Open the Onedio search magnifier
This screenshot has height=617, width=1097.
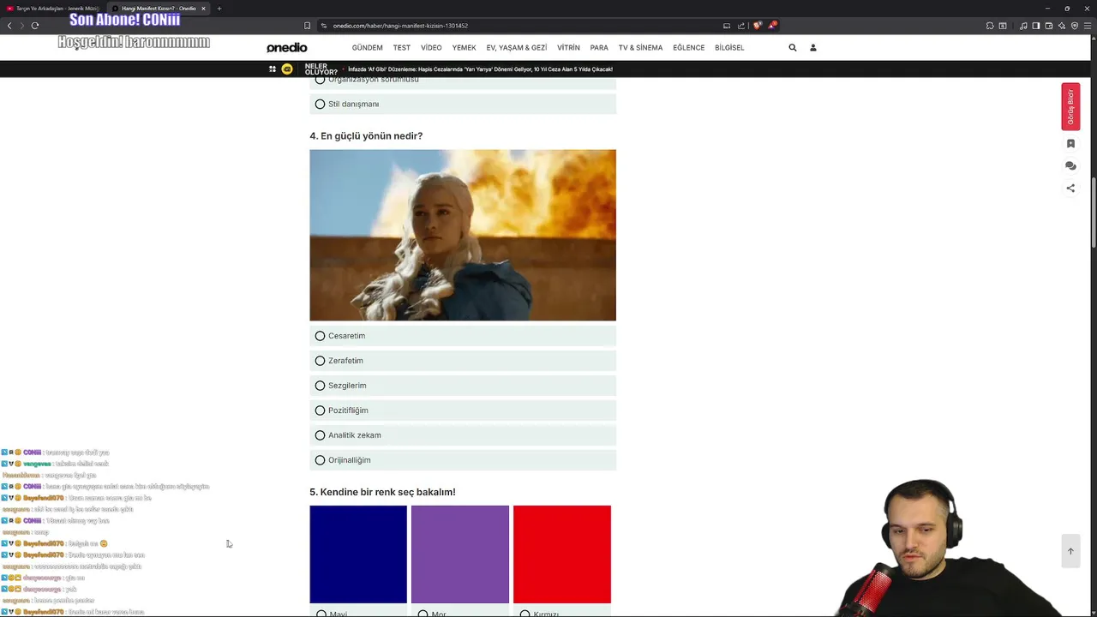(x=793, y=48)
